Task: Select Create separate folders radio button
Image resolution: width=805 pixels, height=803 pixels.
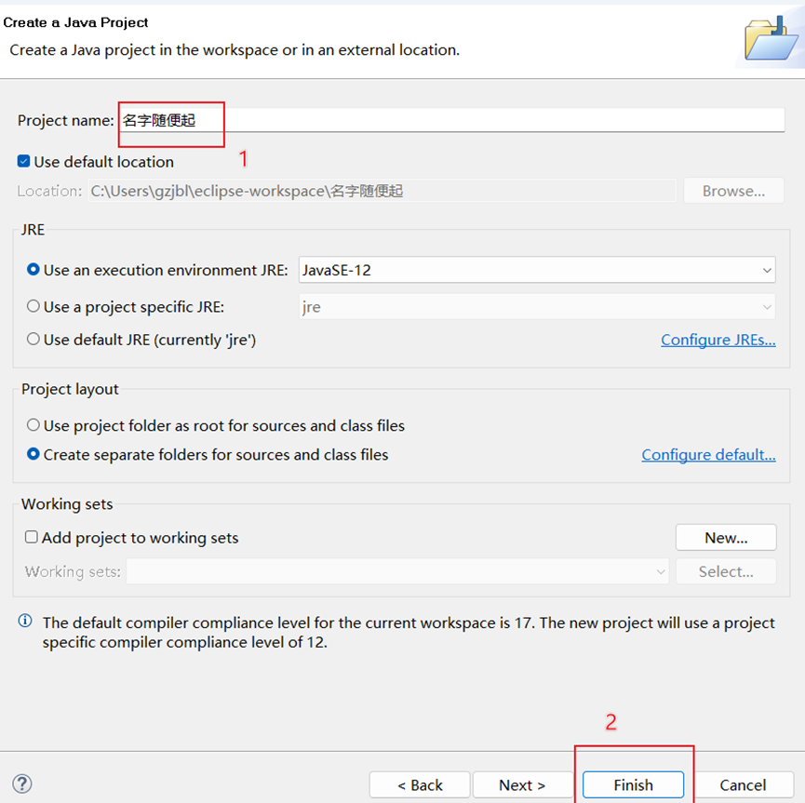Action: (34, 454)
